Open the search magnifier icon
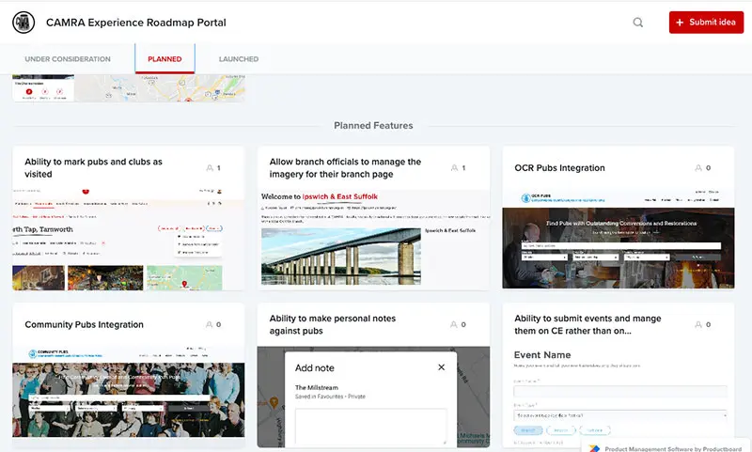Screen dimensions: 752x452 pyautogui.click(x=638, y=22)
